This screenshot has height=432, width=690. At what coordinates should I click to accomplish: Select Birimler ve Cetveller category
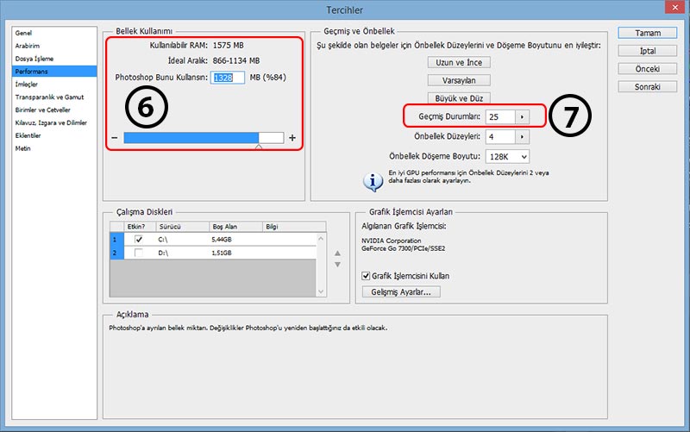tap(54, 110)
